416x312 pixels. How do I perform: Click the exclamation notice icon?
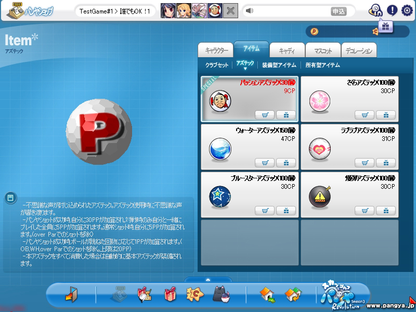[392, 10]
